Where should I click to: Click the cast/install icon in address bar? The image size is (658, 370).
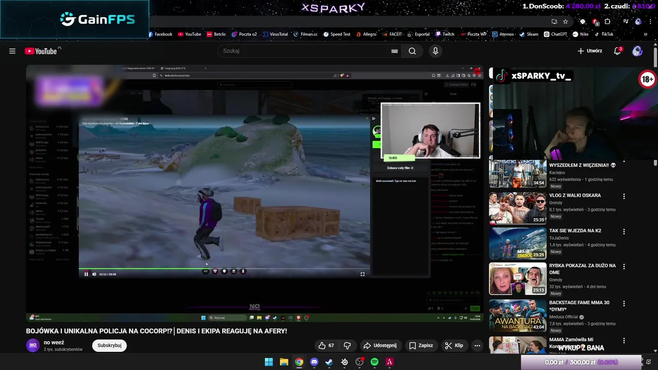pos(554,22)
